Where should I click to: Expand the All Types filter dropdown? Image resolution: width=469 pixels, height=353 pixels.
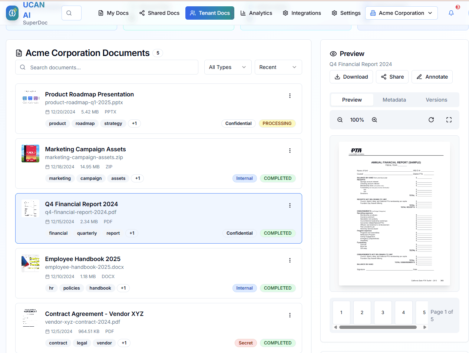[x=228, y=67]
